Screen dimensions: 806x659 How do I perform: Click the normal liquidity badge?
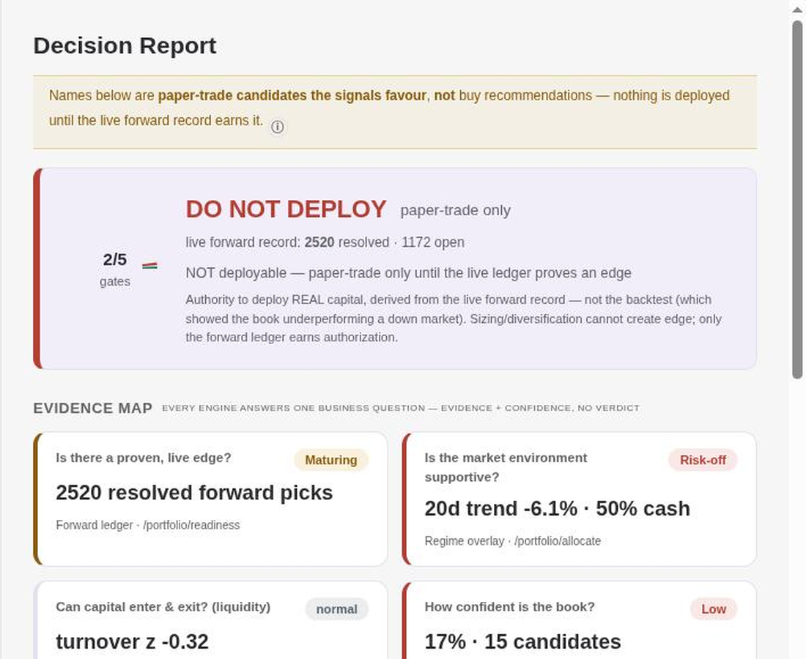click(337, 608)
